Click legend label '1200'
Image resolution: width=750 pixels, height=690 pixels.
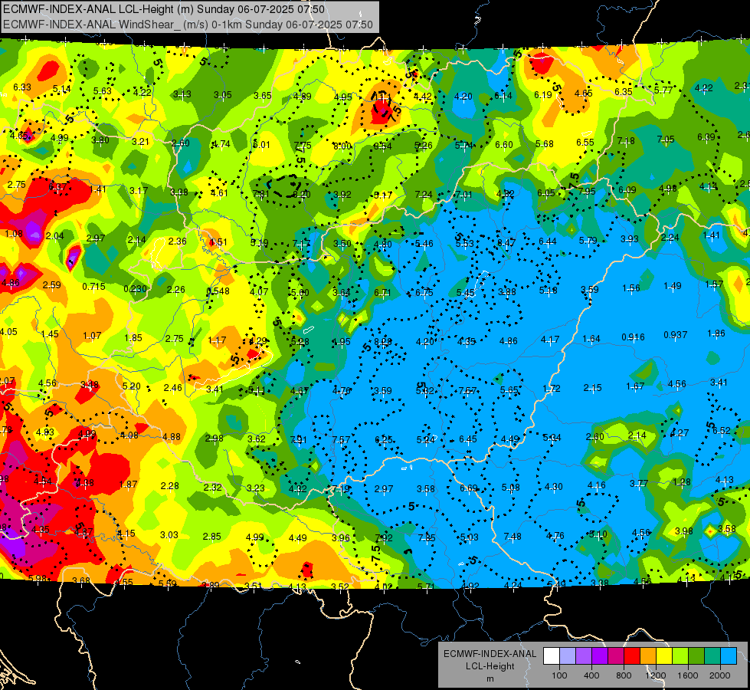pos(655,675)
